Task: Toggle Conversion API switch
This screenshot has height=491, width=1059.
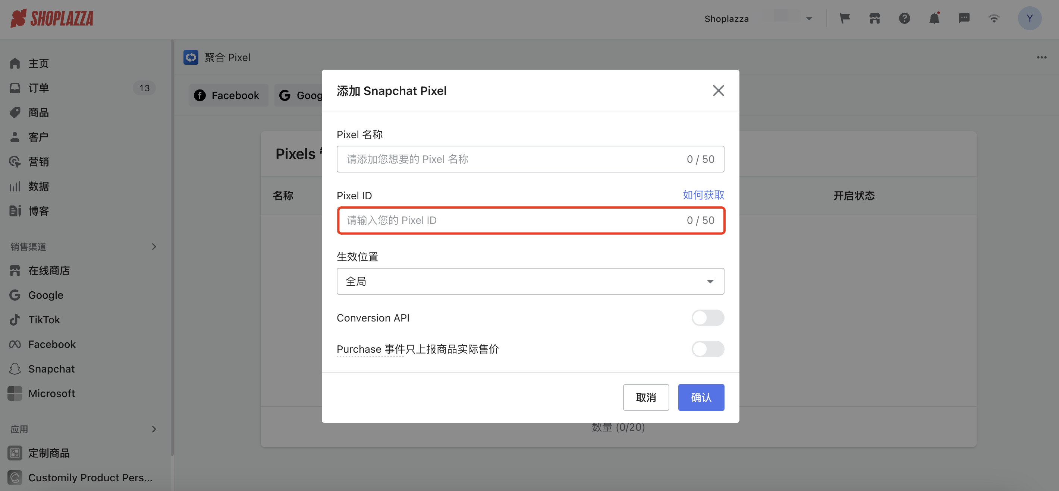Action: pyautogui.click(x=707, y=318)
